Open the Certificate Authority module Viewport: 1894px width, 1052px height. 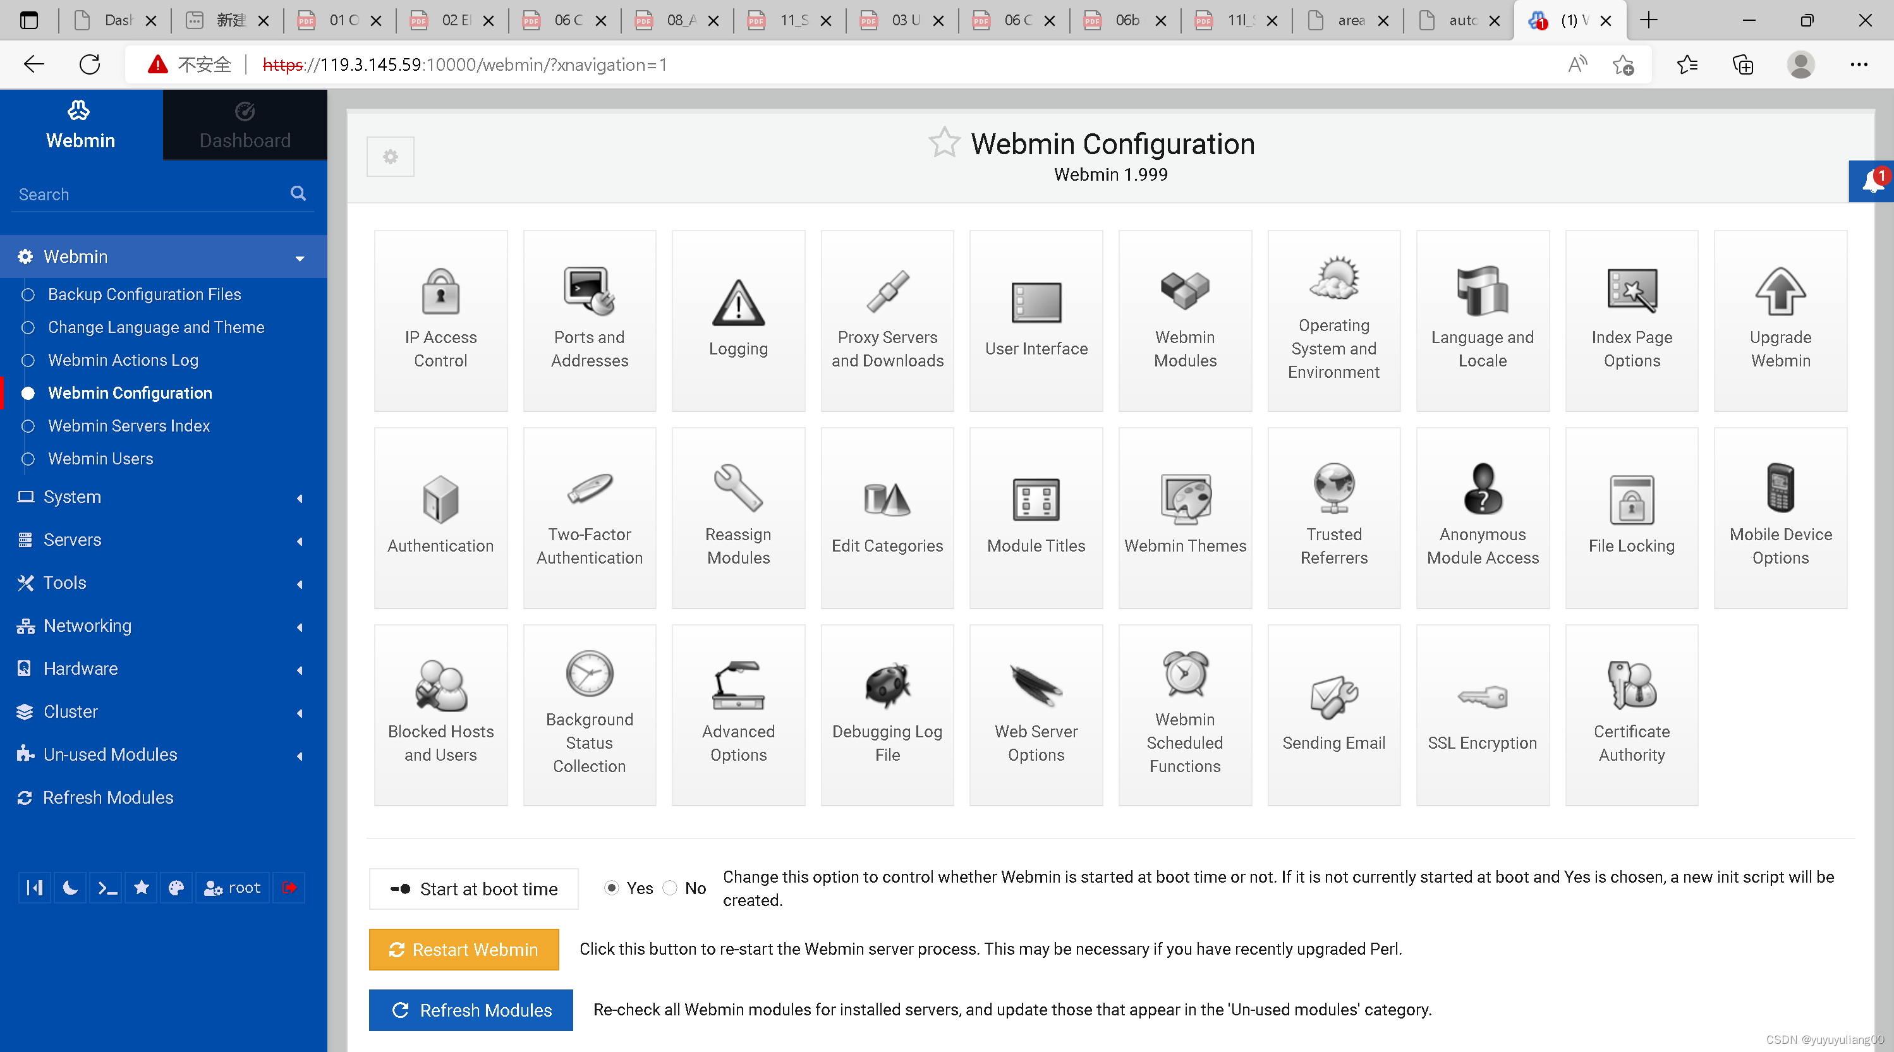[1630, 713]
